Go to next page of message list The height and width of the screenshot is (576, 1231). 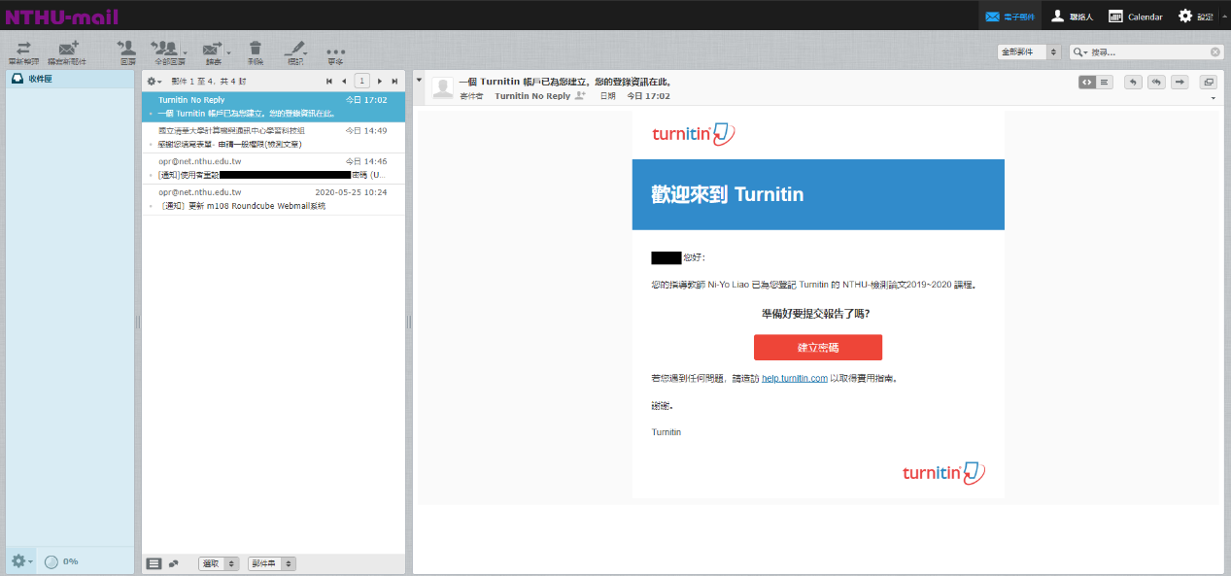[380, 82]
